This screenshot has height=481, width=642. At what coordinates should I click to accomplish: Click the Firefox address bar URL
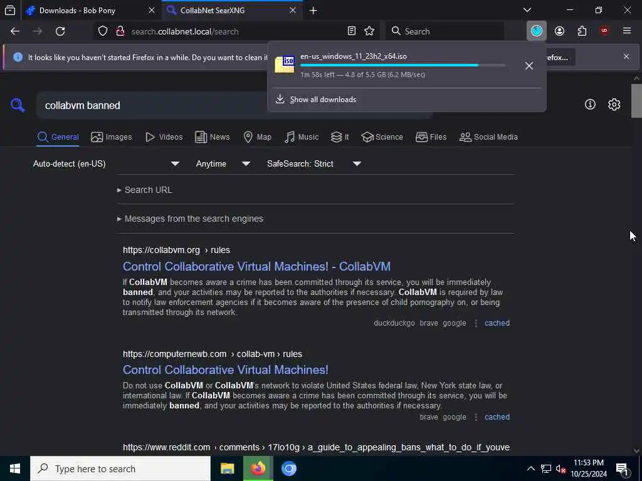pos(185,31)
